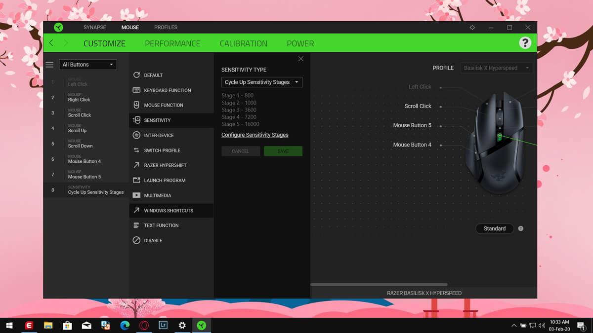
Task: Click the Save button
Action: pyautogui.click(x=283, y=151)
